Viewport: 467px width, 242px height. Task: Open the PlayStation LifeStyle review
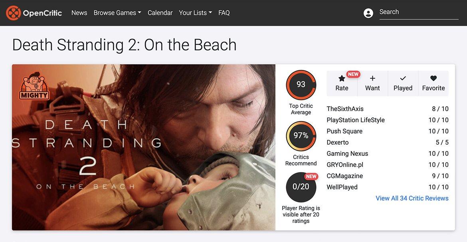click(x=355, y=120)
